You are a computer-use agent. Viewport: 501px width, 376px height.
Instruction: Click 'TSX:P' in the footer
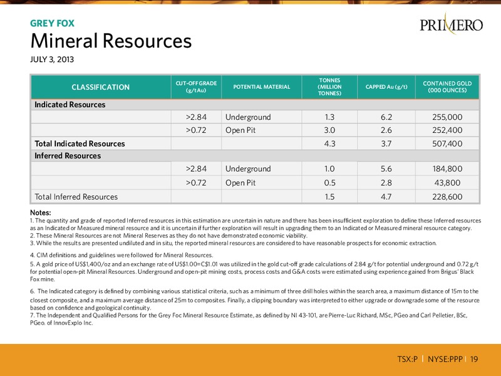coord(408,359)
